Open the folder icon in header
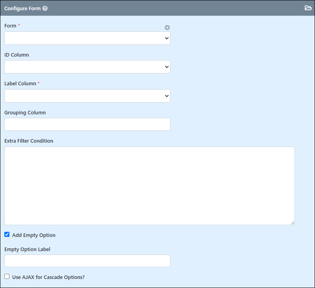315x288 pixels. click(308, 8)
